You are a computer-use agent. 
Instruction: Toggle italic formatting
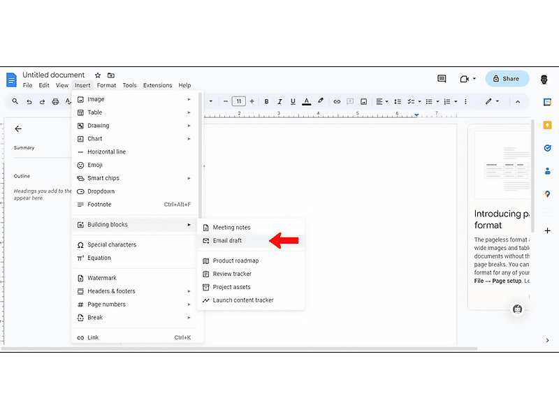click(280, 101)
